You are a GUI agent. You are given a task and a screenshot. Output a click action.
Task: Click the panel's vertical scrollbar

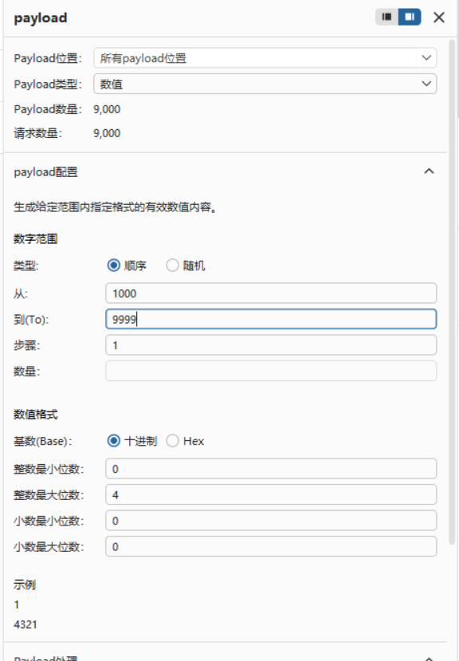point(452,291)
